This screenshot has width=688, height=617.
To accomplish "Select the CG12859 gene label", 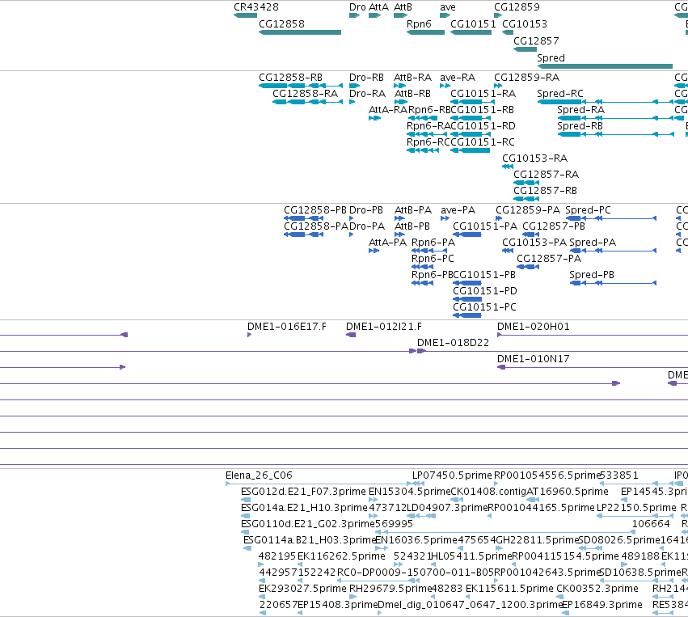I will (x=517, y=7).
